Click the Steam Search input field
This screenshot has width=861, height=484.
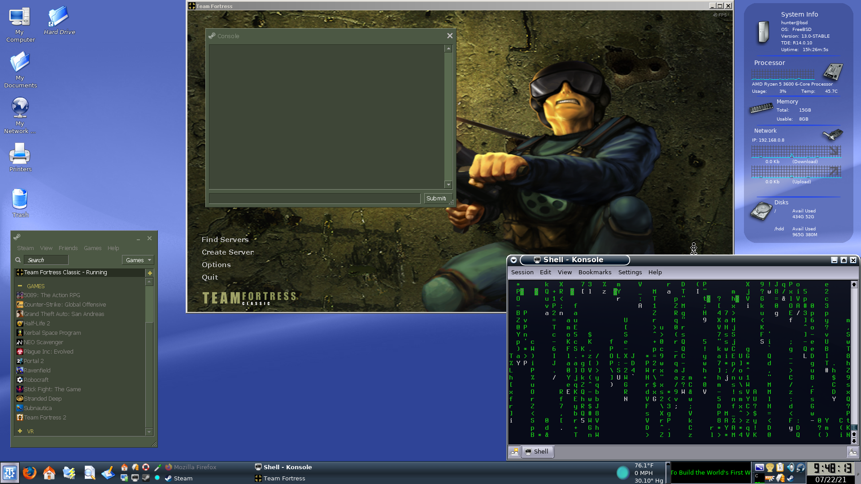click(x=46, y=260)
